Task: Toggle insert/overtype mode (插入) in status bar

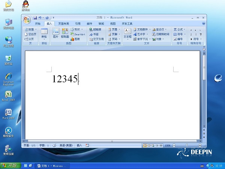Action: [79, 145]
